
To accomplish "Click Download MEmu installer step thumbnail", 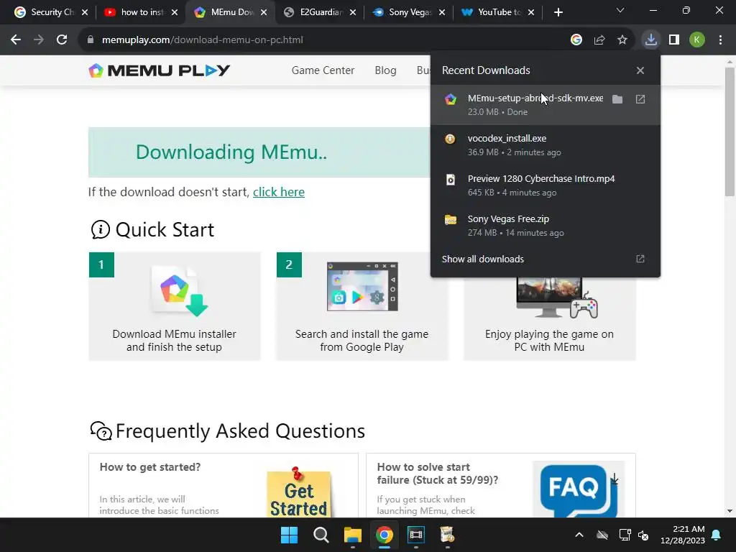I will 179,291.
